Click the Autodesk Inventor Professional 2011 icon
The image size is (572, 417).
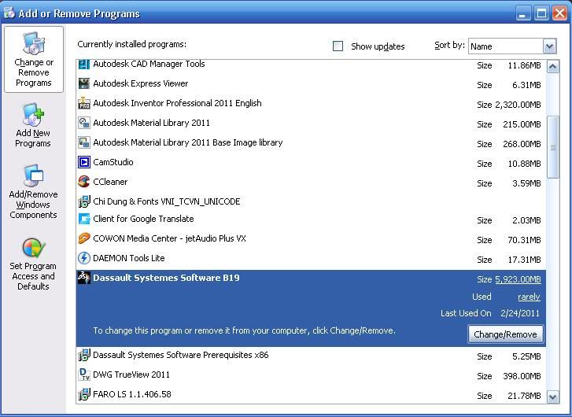click(x=84, y=103)
